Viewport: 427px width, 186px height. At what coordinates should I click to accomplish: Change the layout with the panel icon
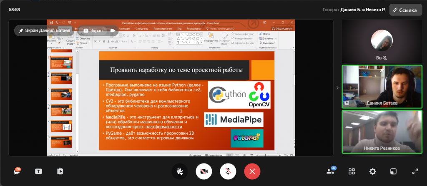394,171
